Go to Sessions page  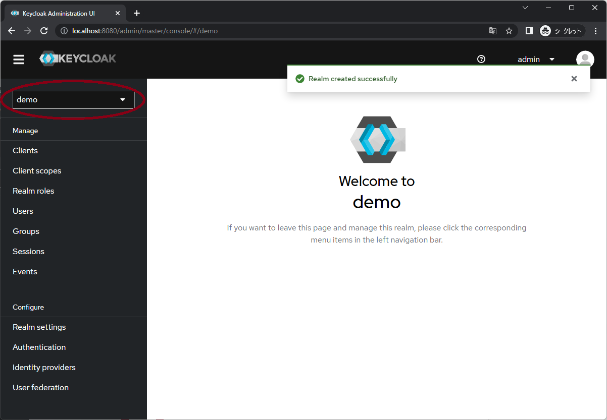point(28,252)
